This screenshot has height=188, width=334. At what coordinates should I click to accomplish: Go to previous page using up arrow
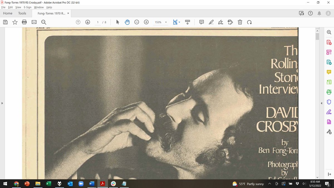[x=78, y=22]
